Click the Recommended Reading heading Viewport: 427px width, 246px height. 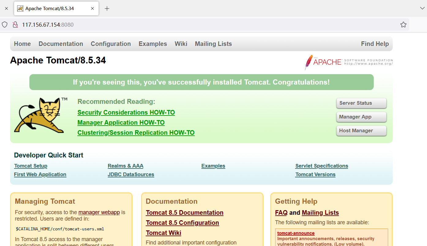[x=116, y=101]
